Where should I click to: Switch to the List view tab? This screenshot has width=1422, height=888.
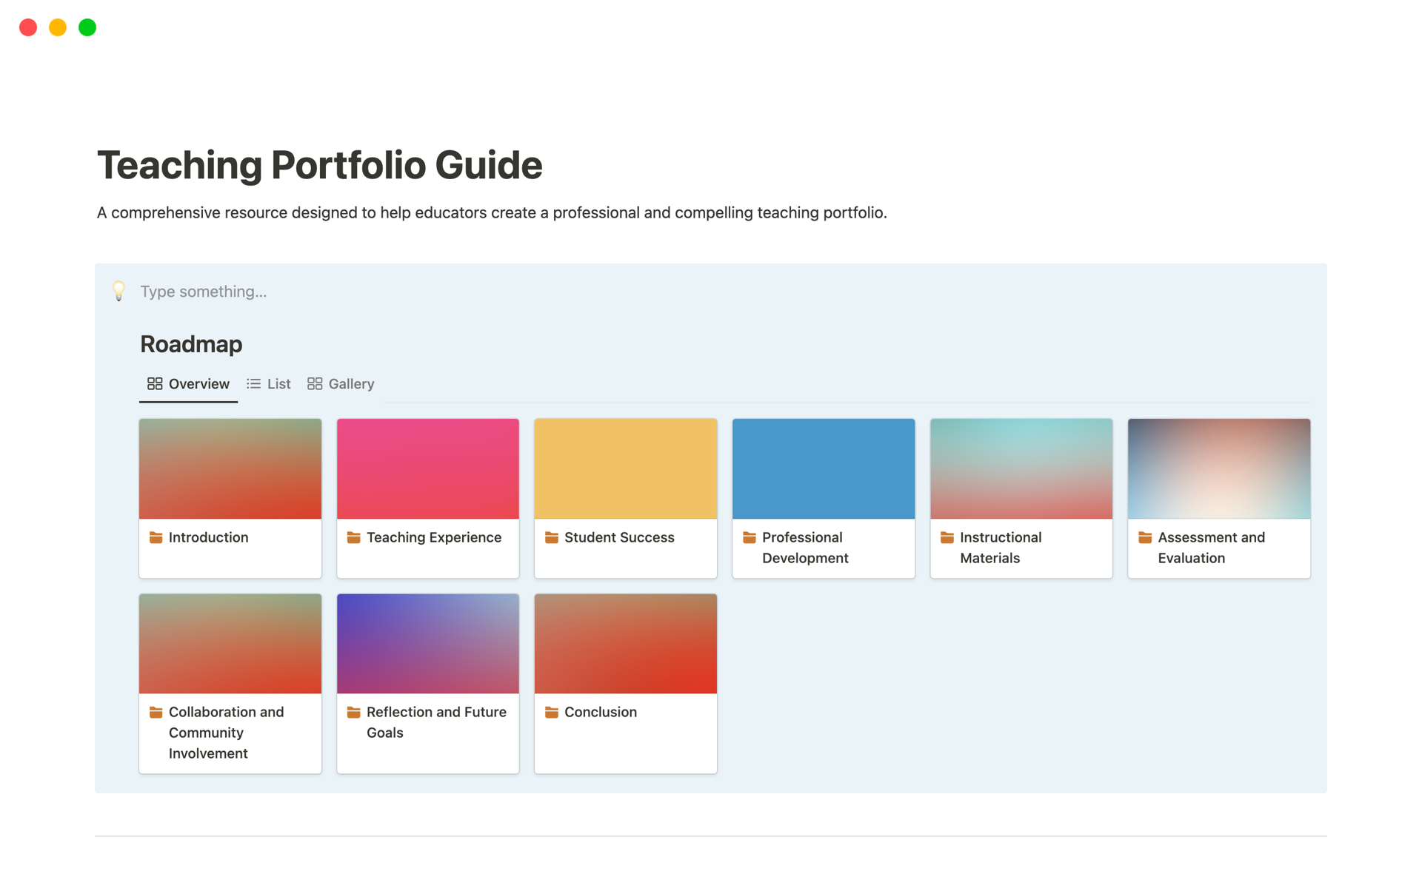pos(269,383)
